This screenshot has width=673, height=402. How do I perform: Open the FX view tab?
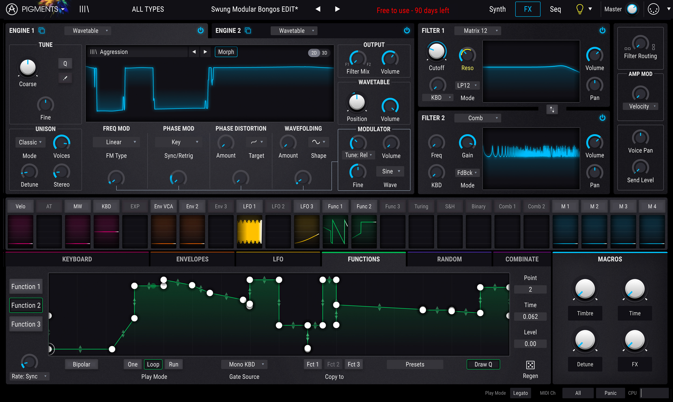tap(528, 9)
